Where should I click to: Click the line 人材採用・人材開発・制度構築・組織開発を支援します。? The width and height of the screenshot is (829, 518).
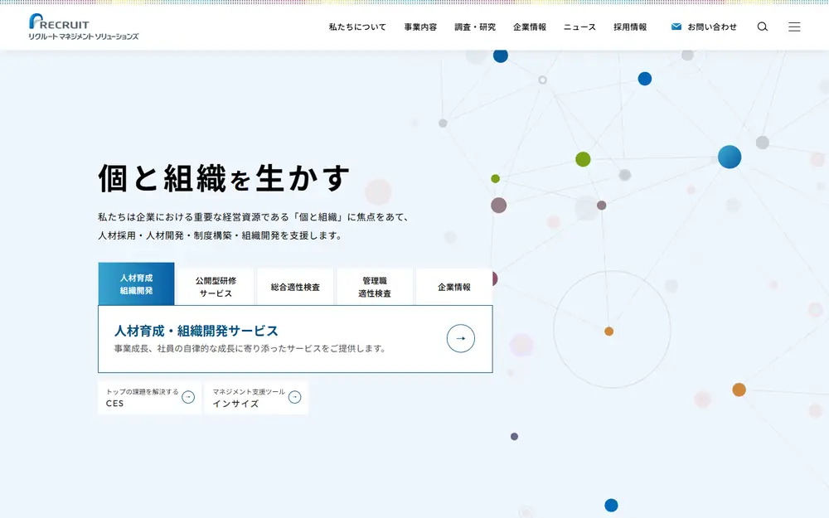220,235
